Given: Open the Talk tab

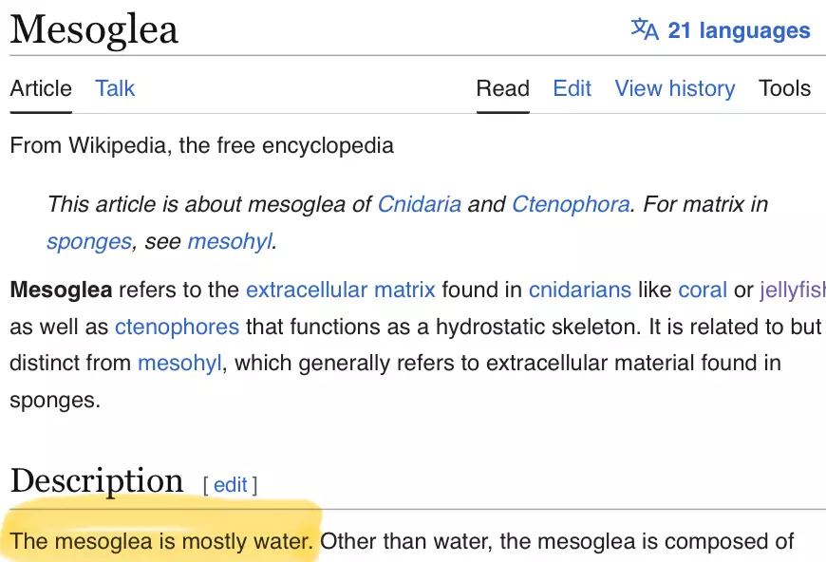Looking at the screenshot, I should point(115,88).
